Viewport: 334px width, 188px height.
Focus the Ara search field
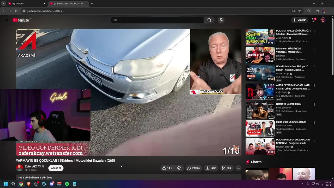click(157, 20)
